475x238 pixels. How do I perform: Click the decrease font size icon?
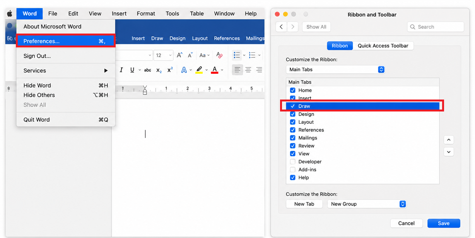[190, 55]
